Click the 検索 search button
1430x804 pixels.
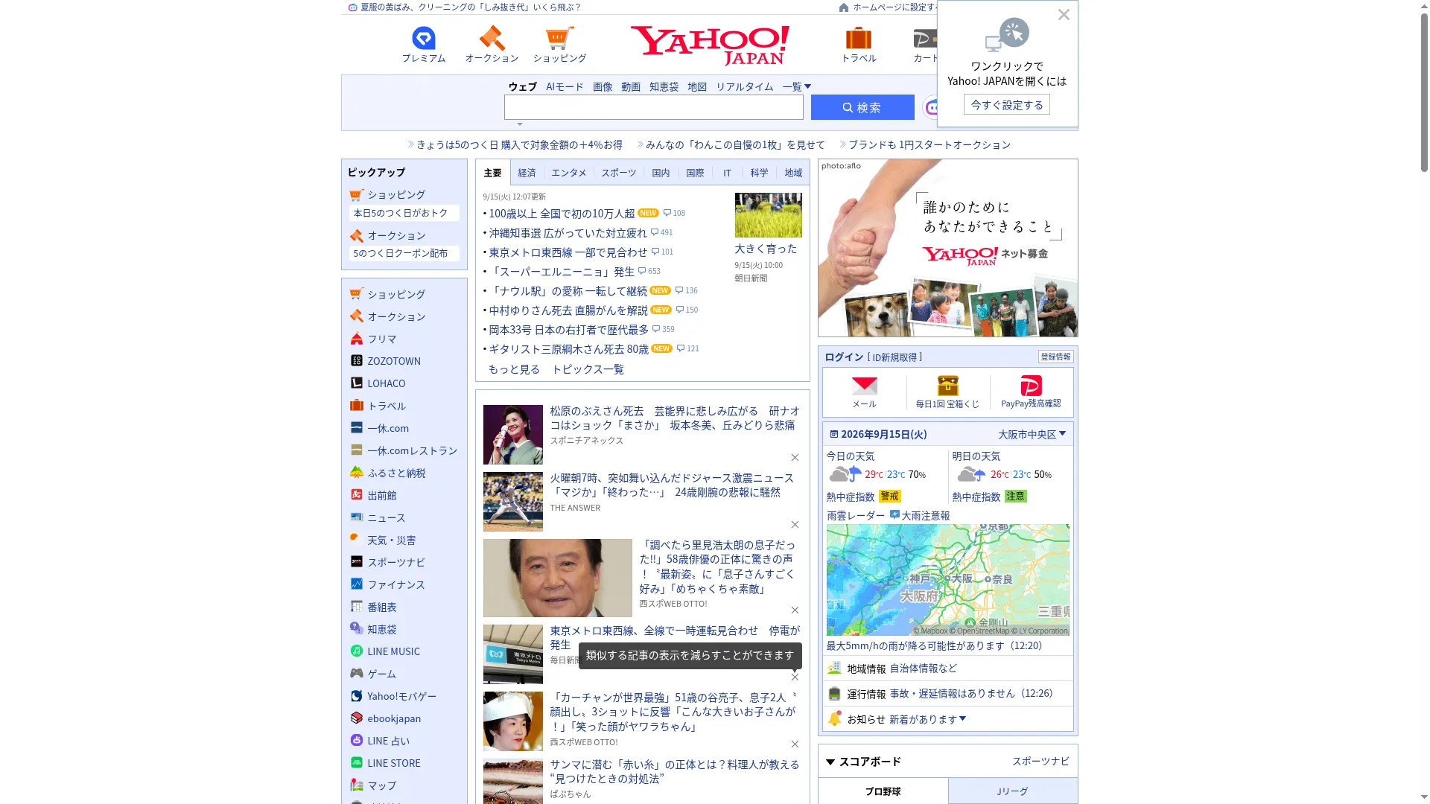862,107
